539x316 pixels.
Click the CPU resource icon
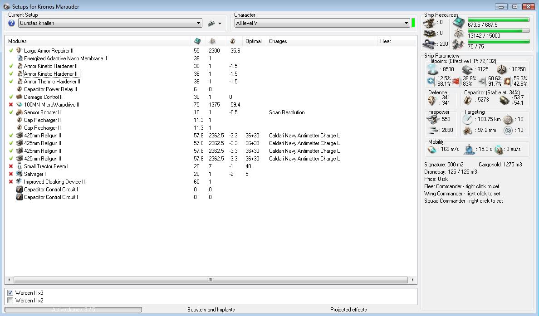(459, 22)
